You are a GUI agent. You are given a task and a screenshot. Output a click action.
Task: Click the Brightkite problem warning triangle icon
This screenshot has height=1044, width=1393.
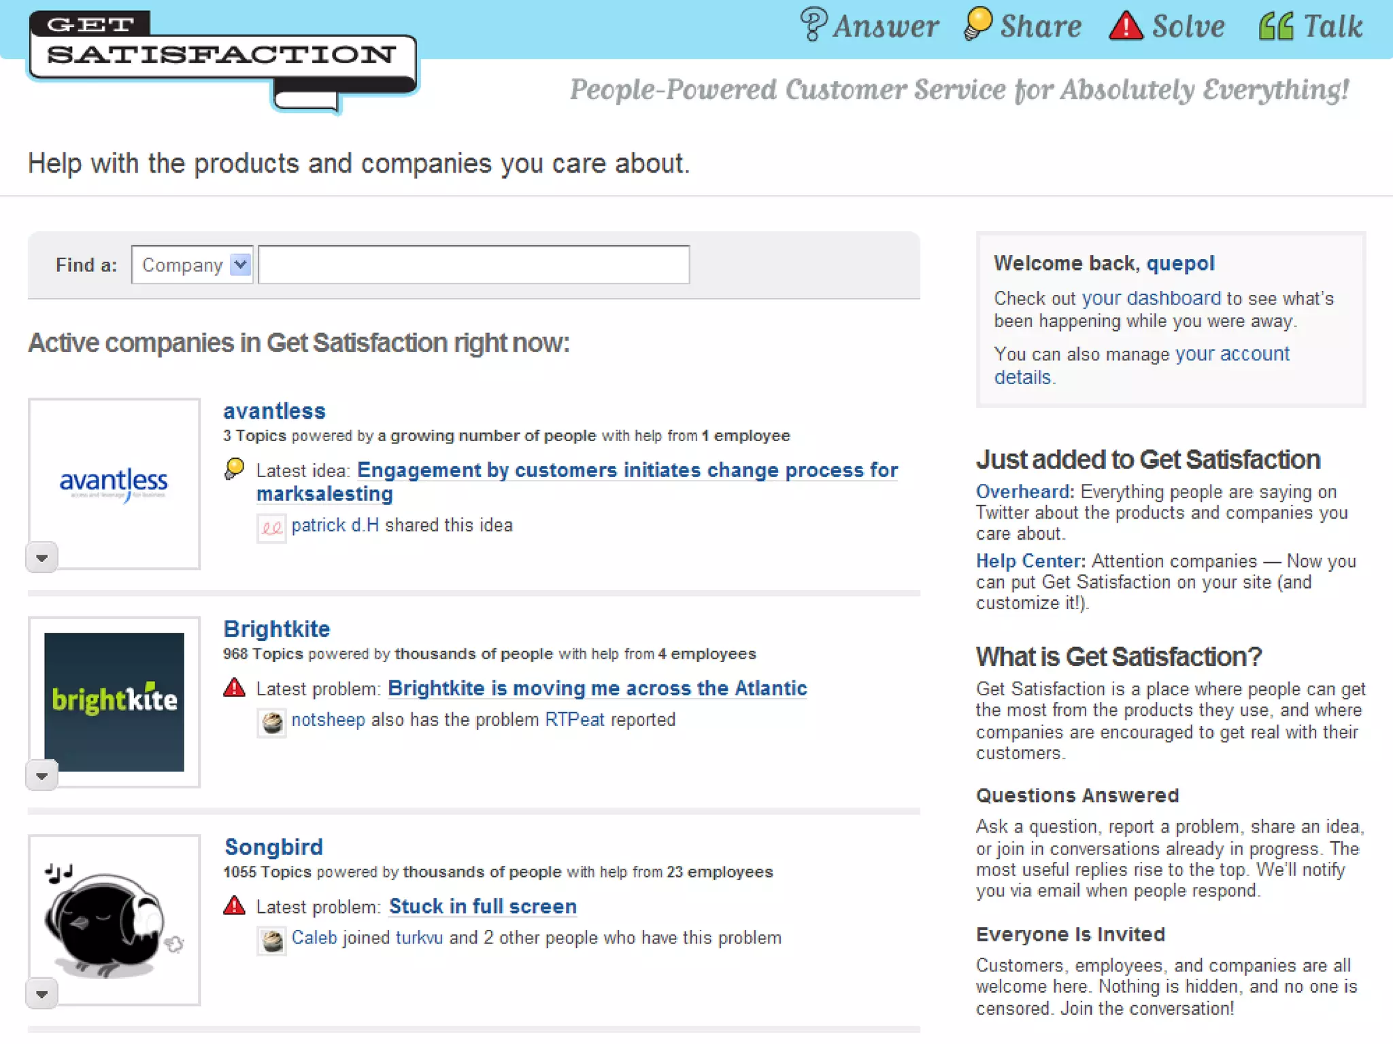tap(234, 688)
